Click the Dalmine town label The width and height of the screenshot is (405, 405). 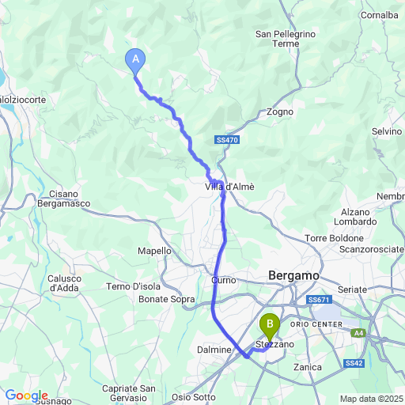(214, 350)
